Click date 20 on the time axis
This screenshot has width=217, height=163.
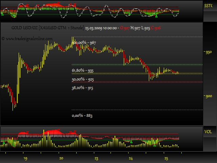pyautogui.click(x=61, y=158)
